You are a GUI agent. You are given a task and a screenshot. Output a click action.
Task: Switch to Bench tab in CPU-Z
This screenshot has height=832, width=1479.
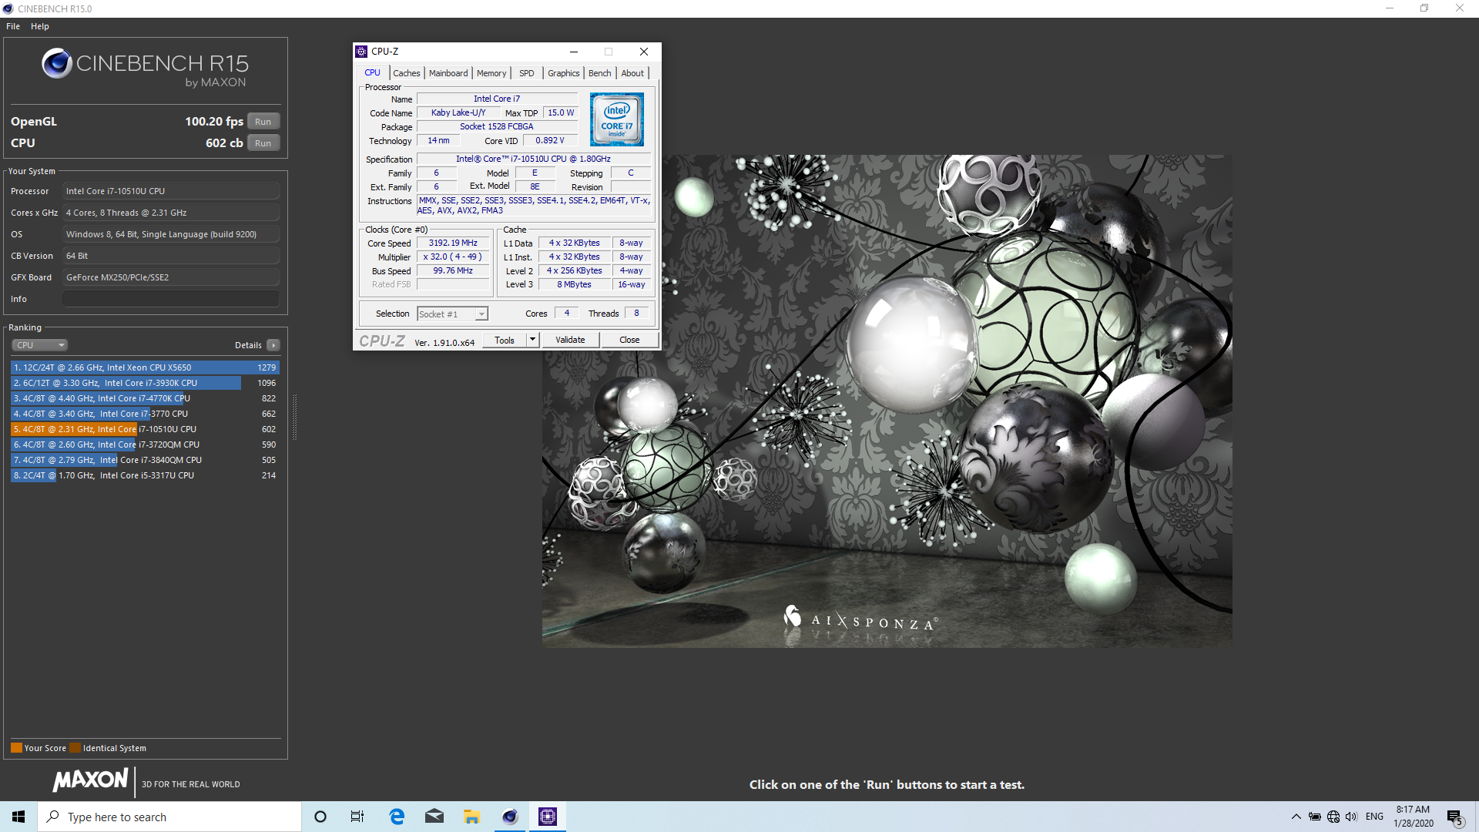(600, 73)
